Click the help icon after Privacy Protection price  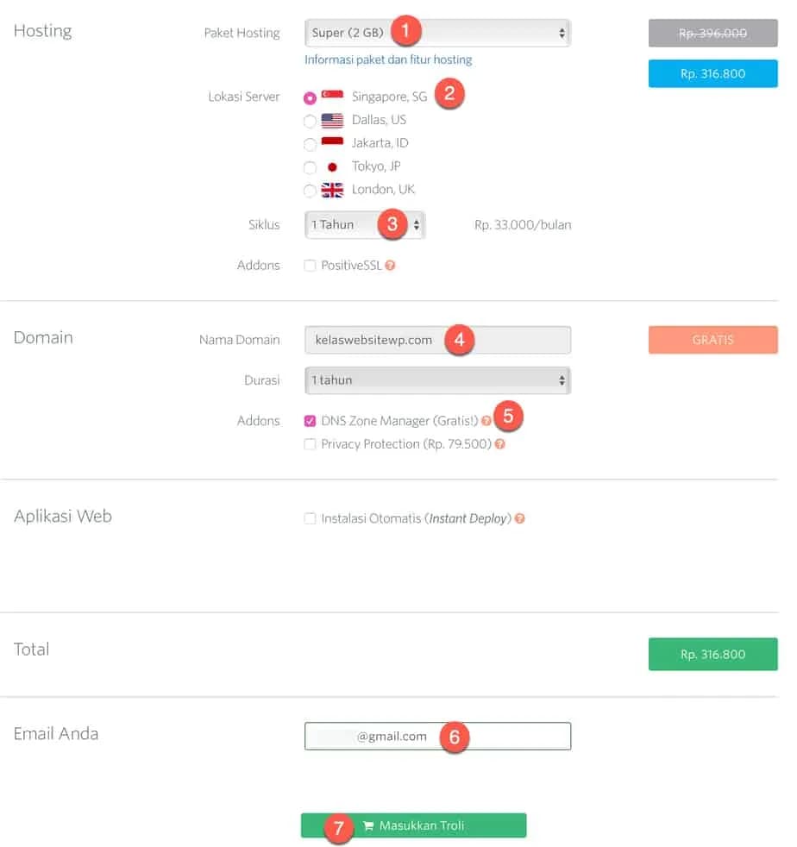500,444
